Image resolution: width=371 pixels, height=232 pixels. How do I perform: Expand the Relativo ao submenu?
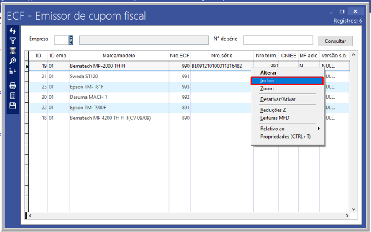(x=288, y=129)
